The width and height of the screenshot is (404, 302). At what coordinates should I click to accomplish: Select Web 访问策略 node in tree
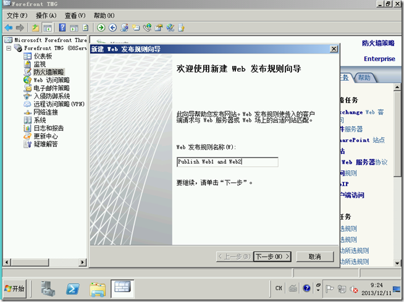(x=51, y=80)
